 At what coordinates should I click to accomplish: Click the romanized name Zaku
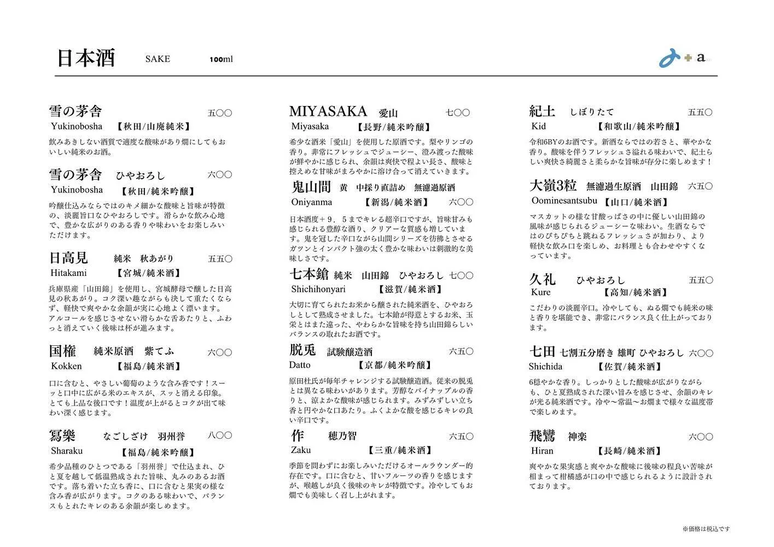tap(301, 450)
